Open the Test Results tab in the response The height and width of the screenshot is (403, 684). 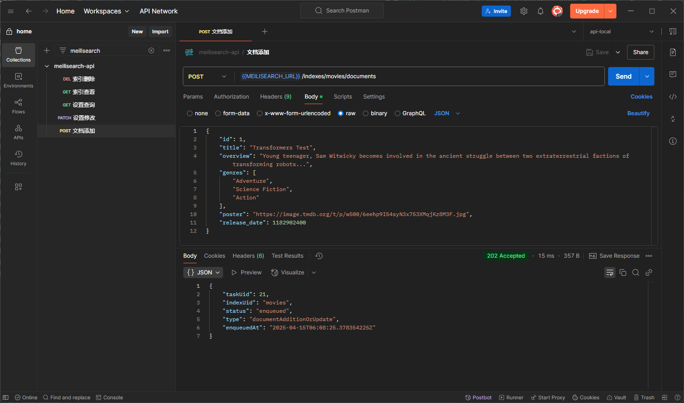tap(287, 255)
